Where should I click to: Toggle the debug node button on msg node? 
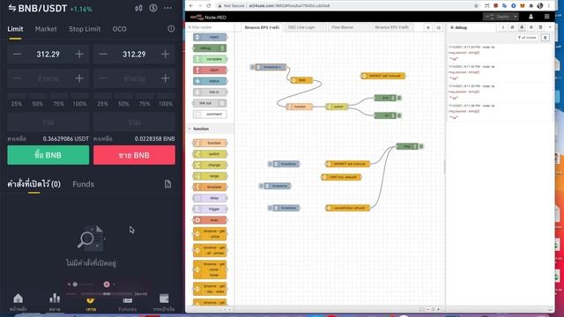421,146
